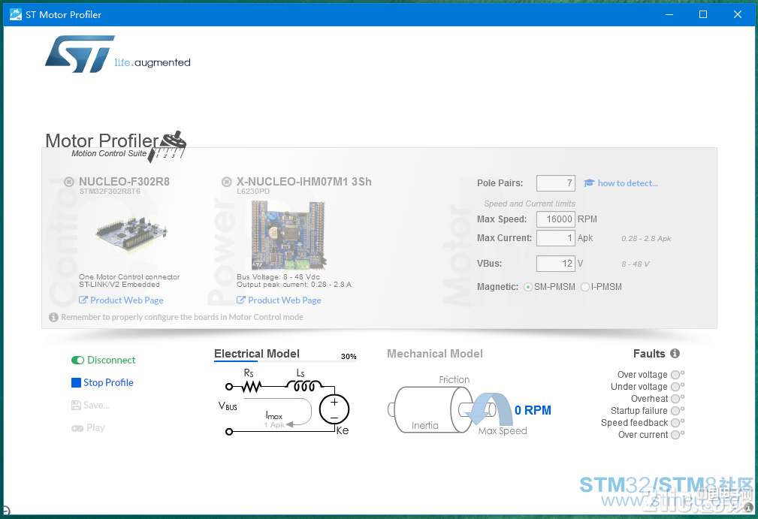Click the X-NUCLEO-IHM07M1 board thumbnail
The image size is (758, 519).
tap(288, 235)
